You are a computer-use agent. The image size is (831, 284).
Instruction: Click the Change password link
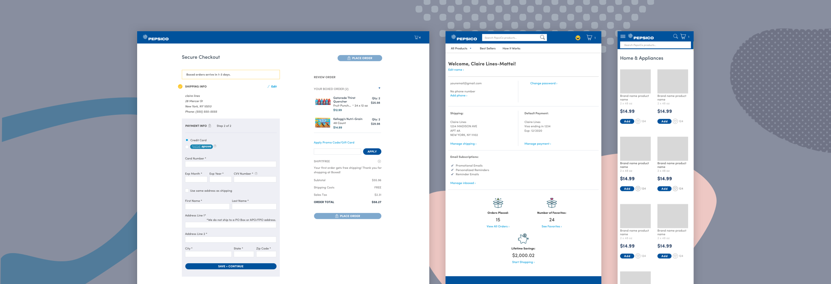544,83
